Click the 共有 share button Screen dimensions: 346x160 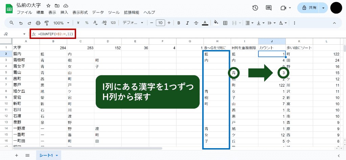tap(310, 8)
